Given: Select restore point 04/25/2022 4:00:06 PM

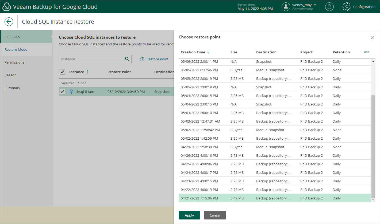Looking at the screenshot, I should (x=275, y=164).
